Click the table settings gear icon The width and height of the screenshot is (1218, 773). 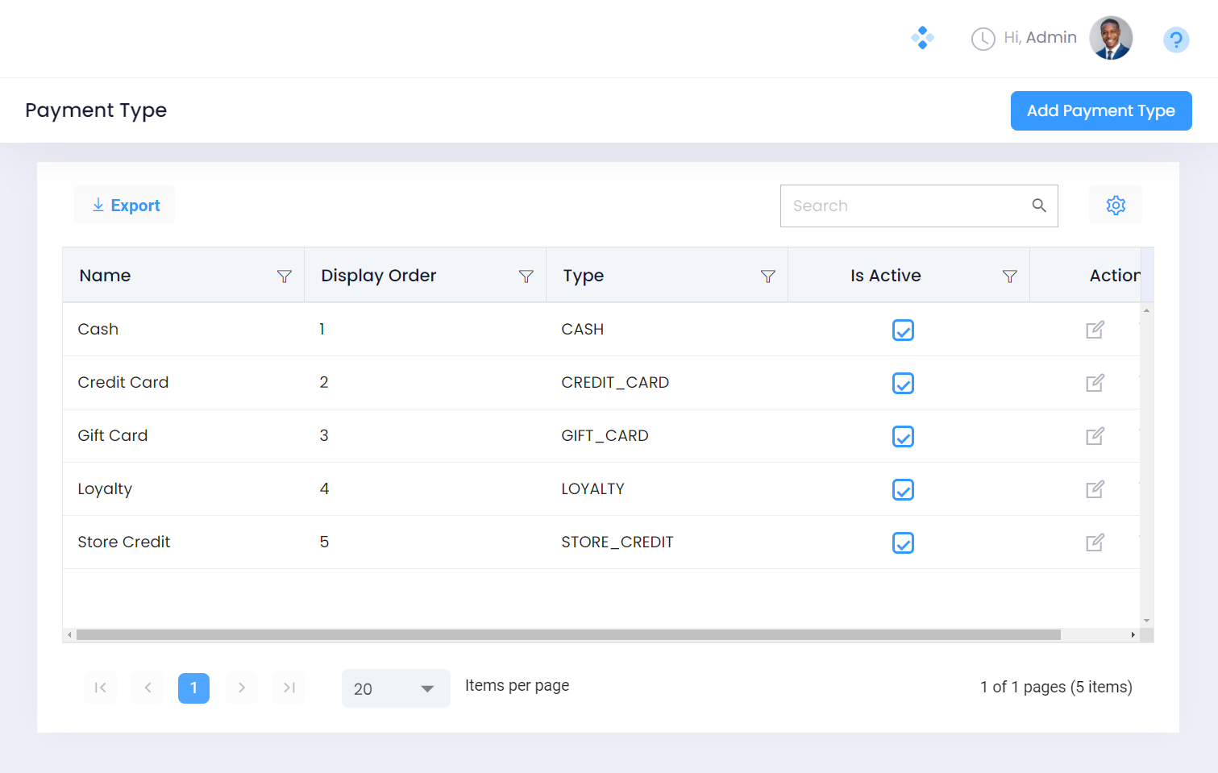(x=1115, y=206)
